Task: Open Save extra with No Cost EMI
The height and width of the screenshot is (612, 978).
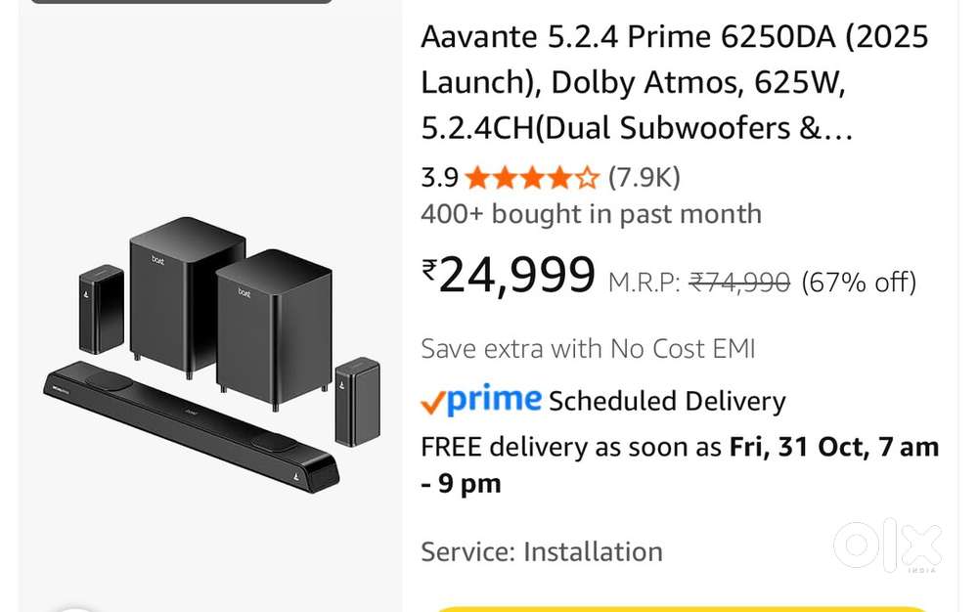Action: pos(588,348)
